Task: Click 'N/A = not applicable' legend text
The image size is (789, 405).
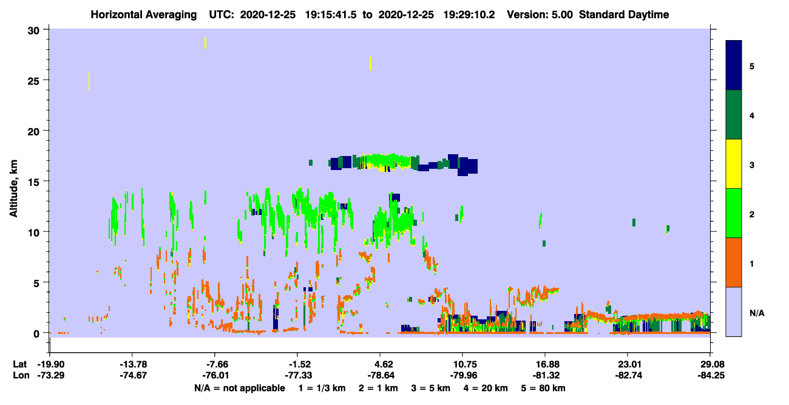Action: 240,388
